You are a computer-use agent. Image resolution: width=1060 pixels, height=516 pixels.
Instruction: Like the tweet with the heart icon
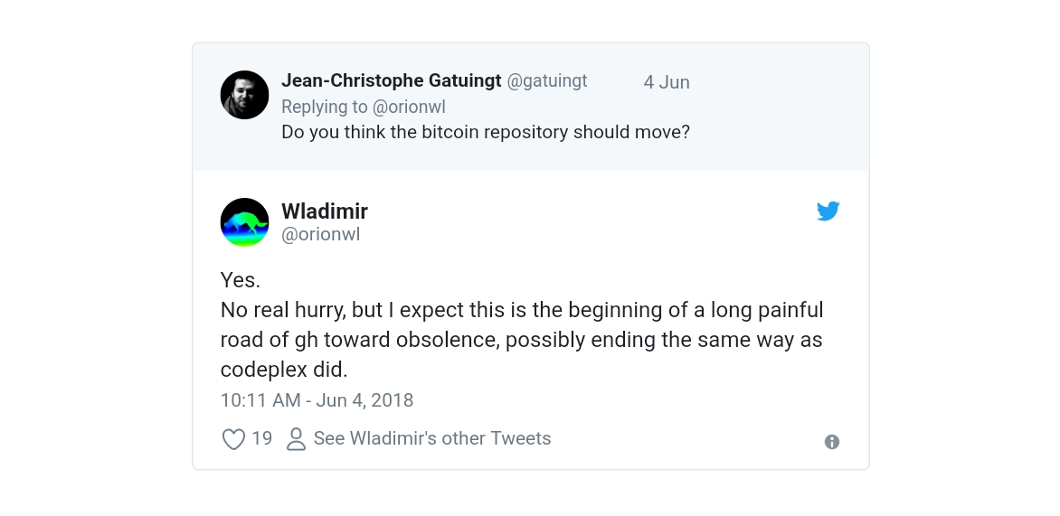click(x=233, y=439)
